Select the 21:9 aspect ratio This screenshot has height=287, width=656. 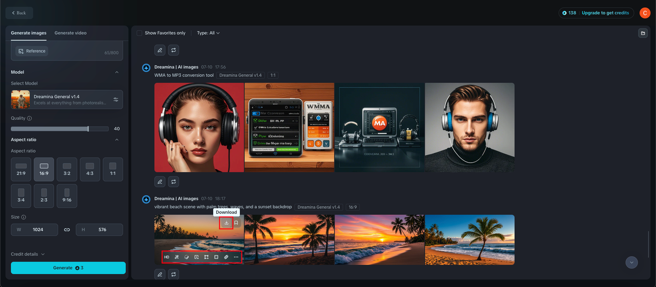[x=21, y=169]
